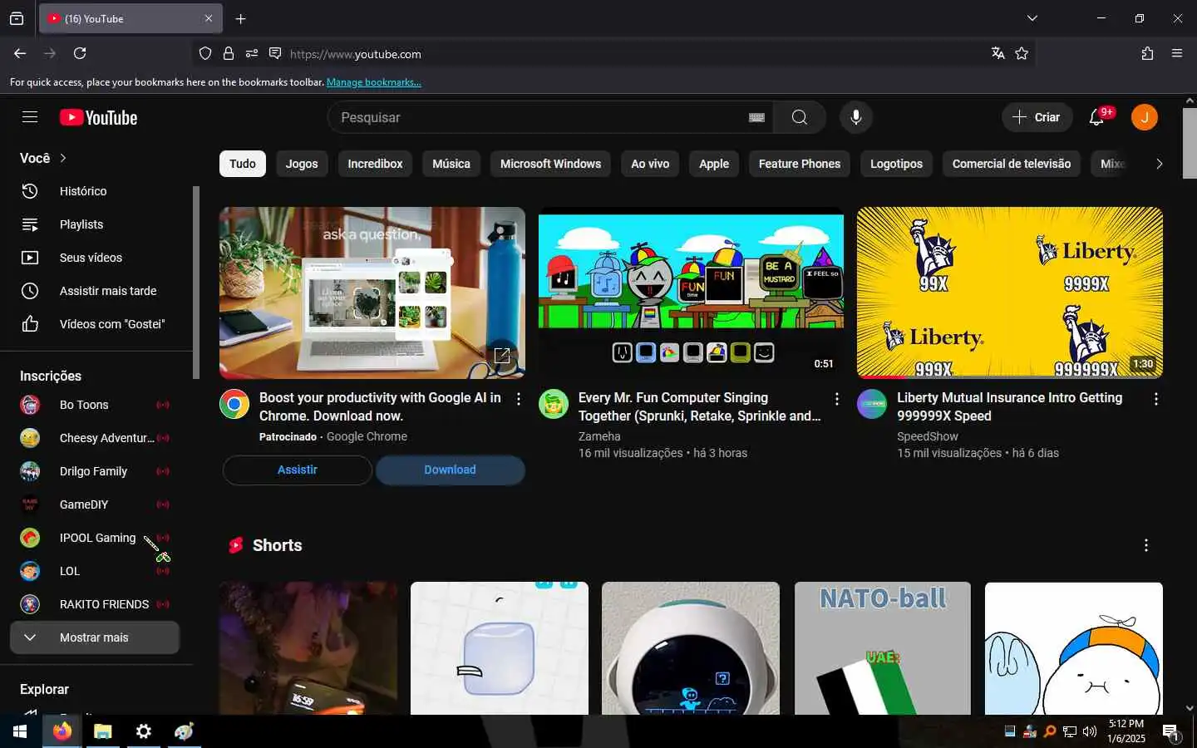Expand Mostrar mais subscriptions
The height and width of the screenshot is (748, 1197).
[x=95, y=637]
